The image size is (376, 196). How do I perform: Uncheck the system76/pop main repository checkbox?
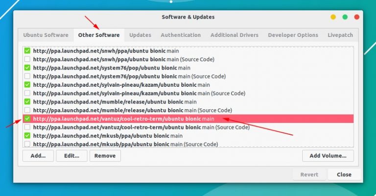click(27, 68)
